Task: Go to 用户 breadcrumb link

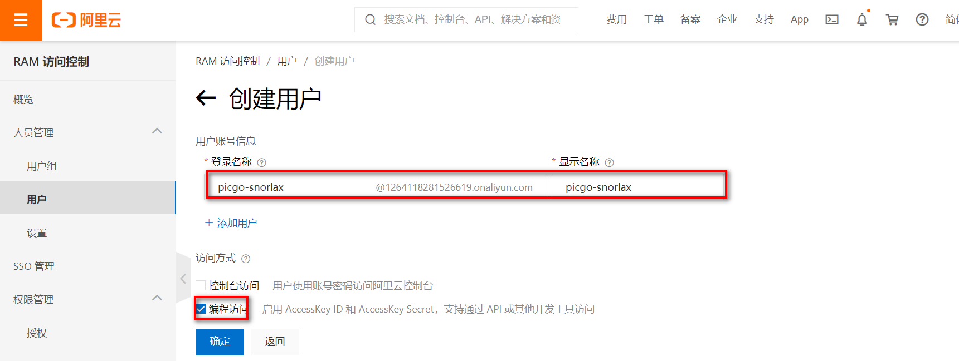Action: click(287, 61)
